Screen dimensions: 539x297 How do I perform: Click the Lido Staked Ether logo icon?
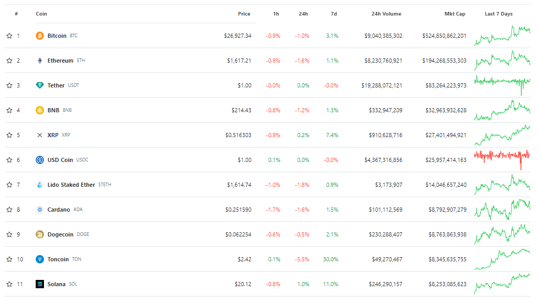(40, 185)
